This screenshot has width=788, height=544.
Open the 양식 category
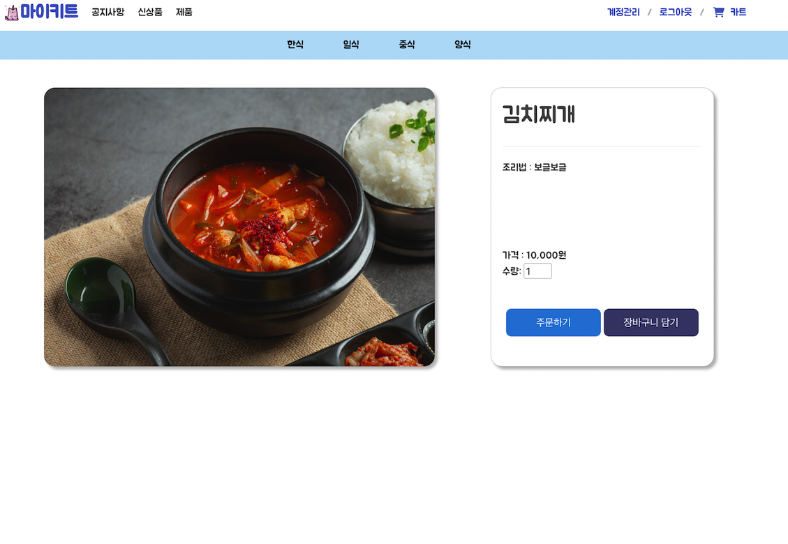click(461, 44)
